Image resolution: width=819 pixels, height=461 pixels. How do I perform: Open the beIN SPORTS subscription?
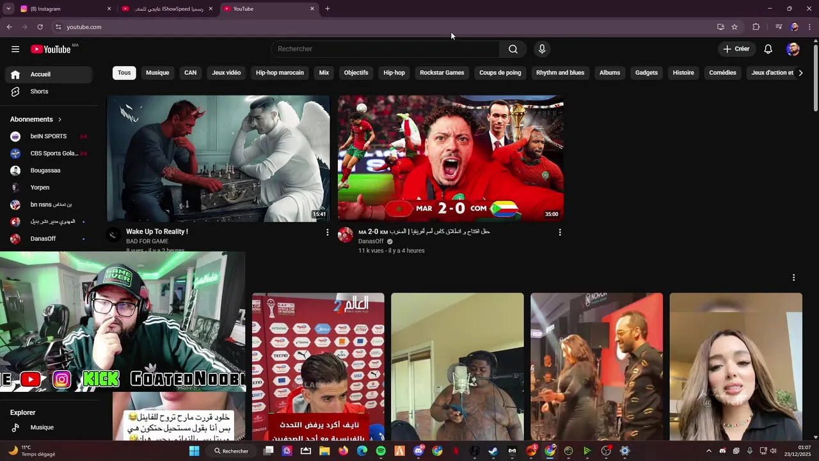click(49, 136)
